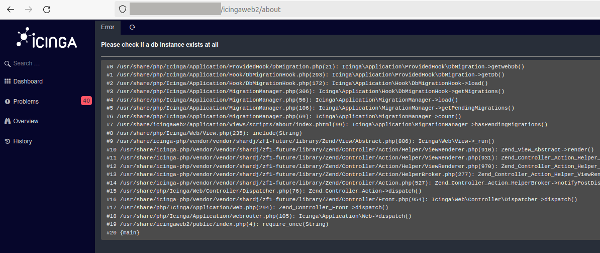
Task: Click stack trace line #18 webrouter.php(105)
Action: (259, 216)
